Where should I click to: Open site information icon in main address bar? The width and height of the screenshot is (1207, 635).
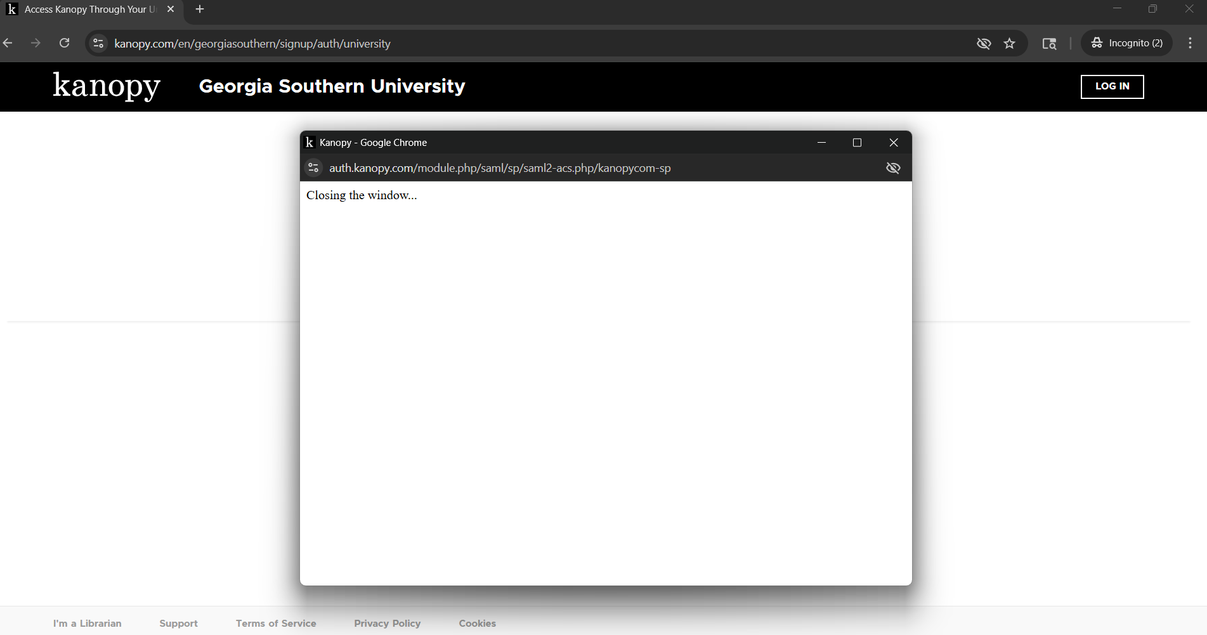tap(98, 43)
